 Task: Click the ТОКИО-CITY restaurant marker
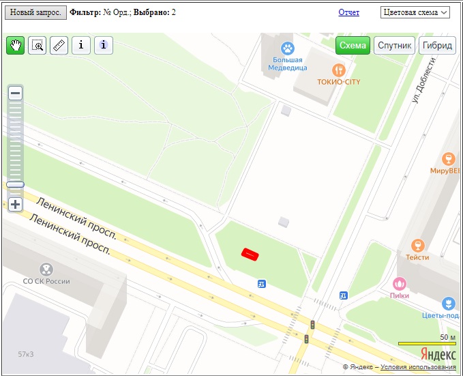[x=338, y=70]
